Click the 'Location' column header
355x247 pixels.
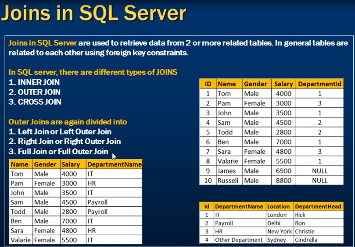click(280, 206)
